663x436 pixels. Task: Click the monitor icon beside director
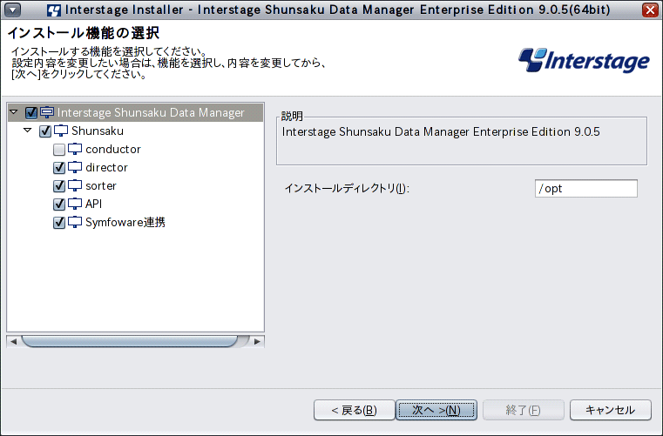click(x=75, y=167)
